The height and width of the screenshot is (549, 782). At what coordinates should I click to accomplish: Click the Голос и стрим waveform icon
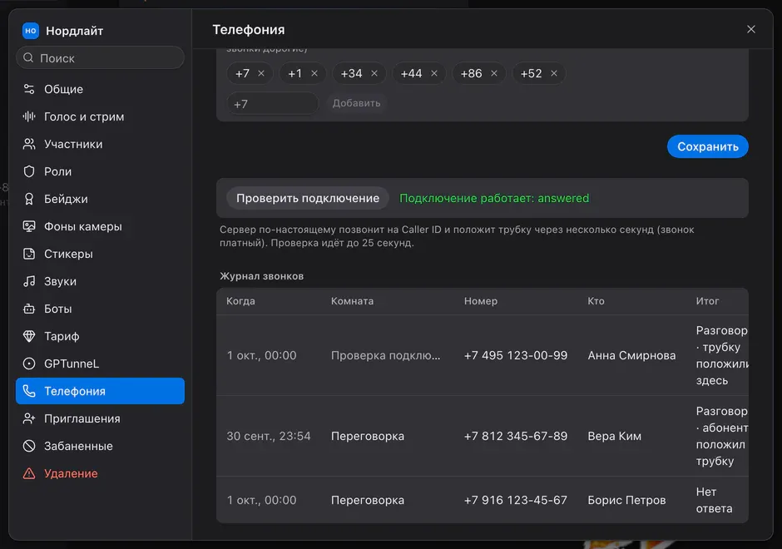coord(29,116)
